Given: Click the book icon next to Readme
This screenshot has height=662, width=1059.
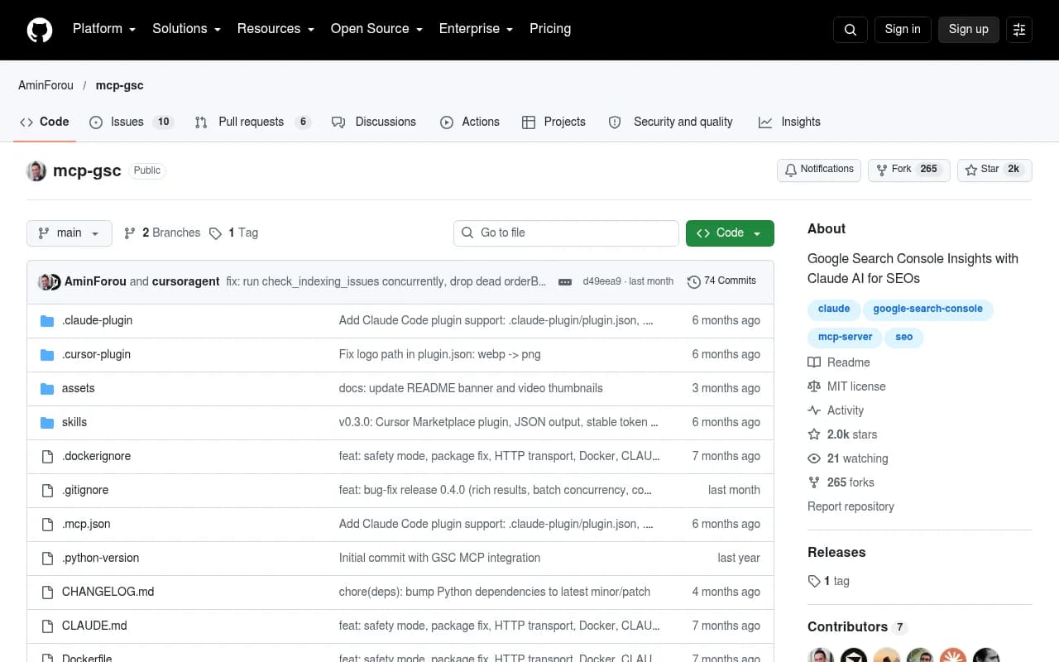Looking at the screenshot, I should tap(814, 362).
